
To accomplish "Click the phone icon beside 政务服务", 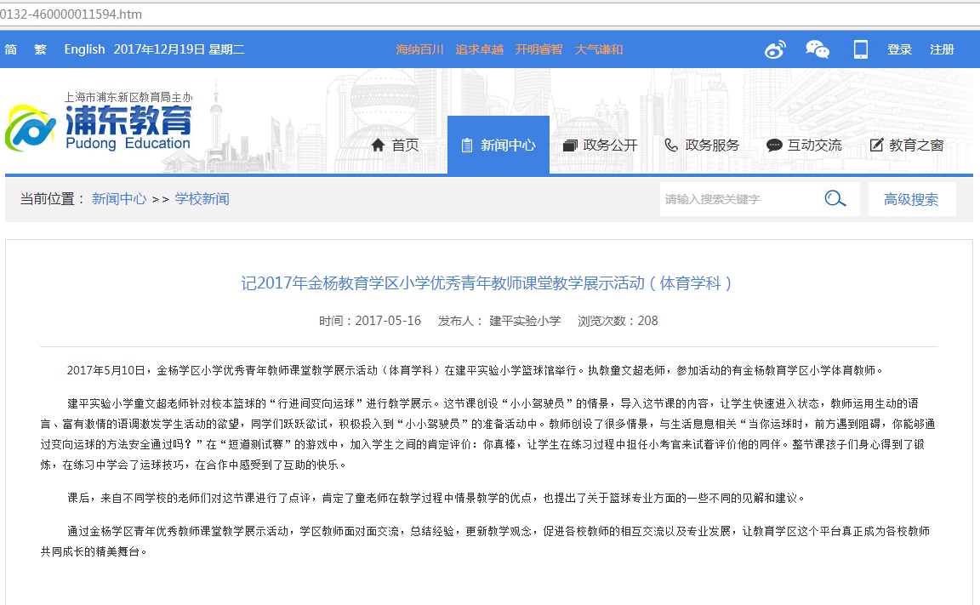I will tap(670, 145).
